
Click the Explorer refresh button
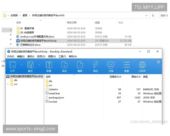click(x=153, y=16)
